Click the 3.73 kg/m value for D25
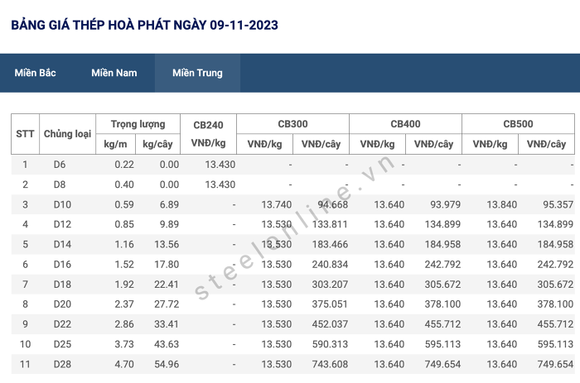This screenshot has height=383, width=580. [124, 344]
